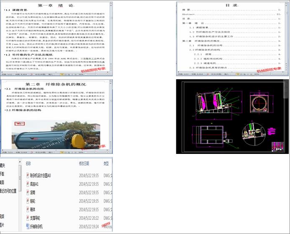Open the 支撑导轮 file icon
This screenshot has height=234, width=290.
click(x=28, y=218)
